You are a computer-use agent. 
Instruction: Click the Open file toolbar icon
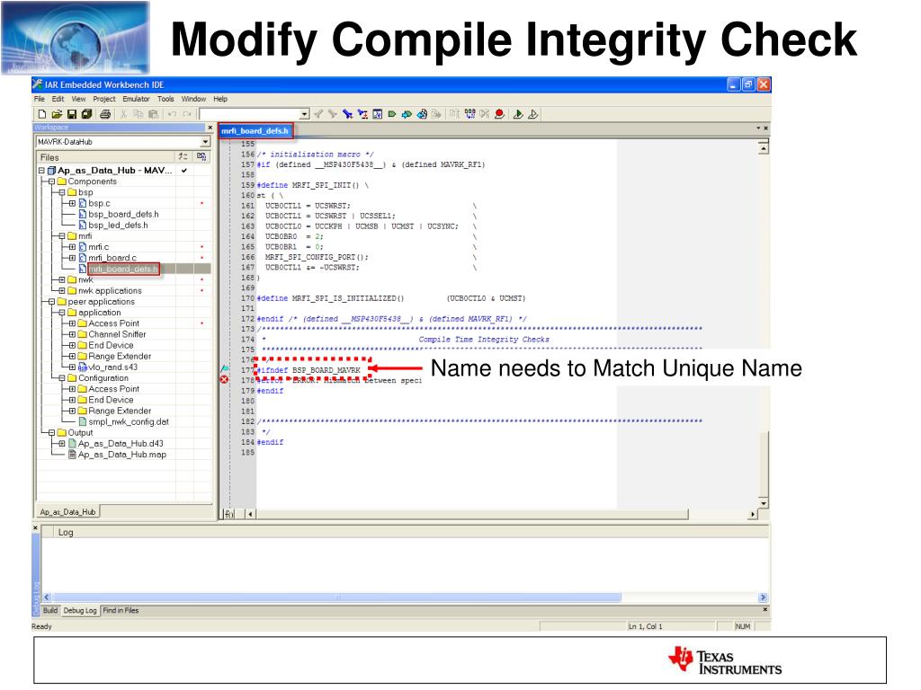pos(57,114)
